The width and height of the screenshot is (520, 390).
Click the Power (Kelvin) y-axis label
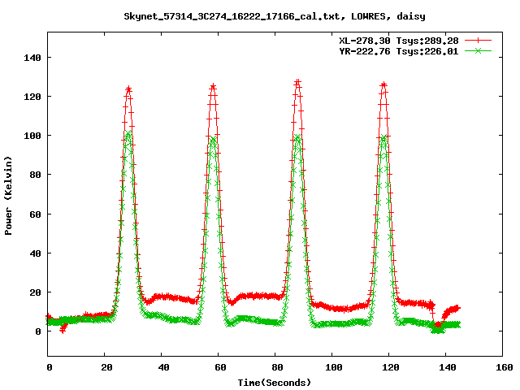[8, 196]
